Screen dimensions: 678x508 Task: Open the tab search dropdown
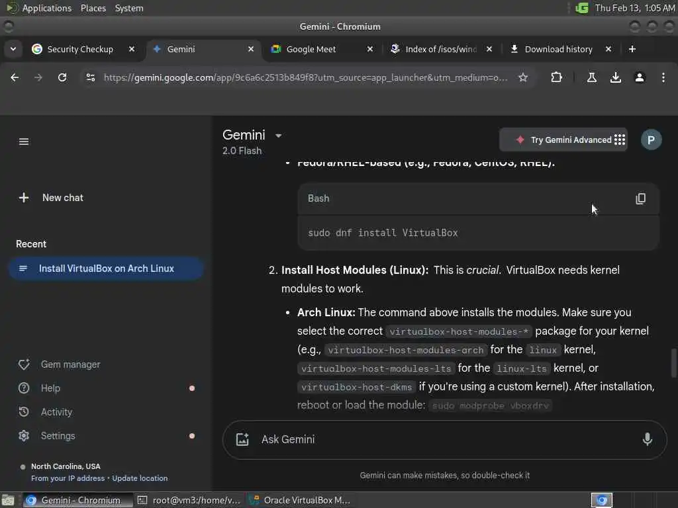13,49
